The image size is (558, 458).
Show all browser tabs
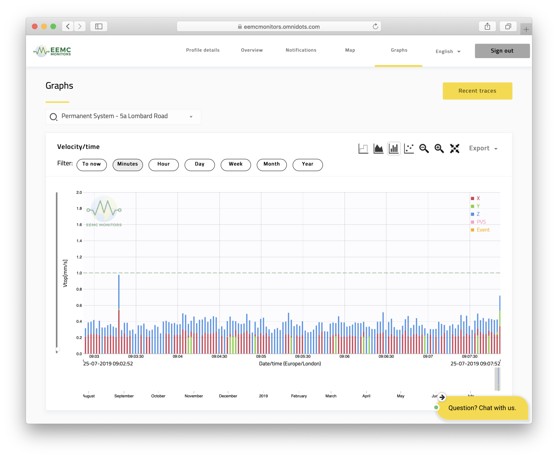[x=508, y=26]
